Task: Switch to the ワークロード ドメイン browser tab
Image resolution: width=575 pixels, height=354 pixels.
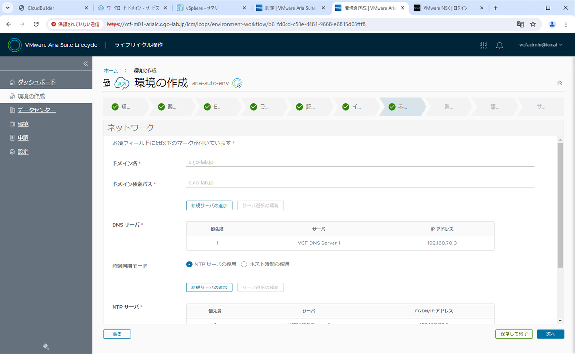Action: click(x=132, y=8)
